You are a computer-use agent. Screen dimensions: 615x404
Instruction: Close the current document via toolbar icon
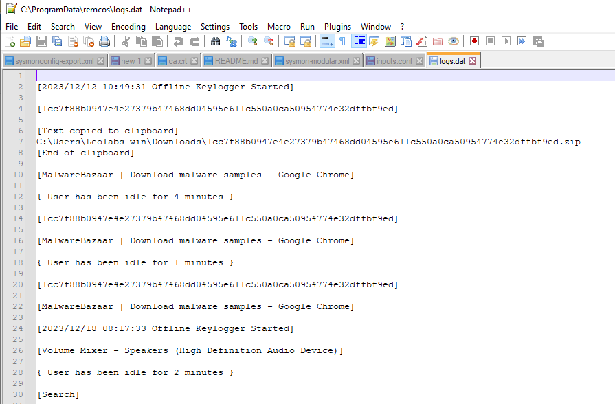(74, 41)
